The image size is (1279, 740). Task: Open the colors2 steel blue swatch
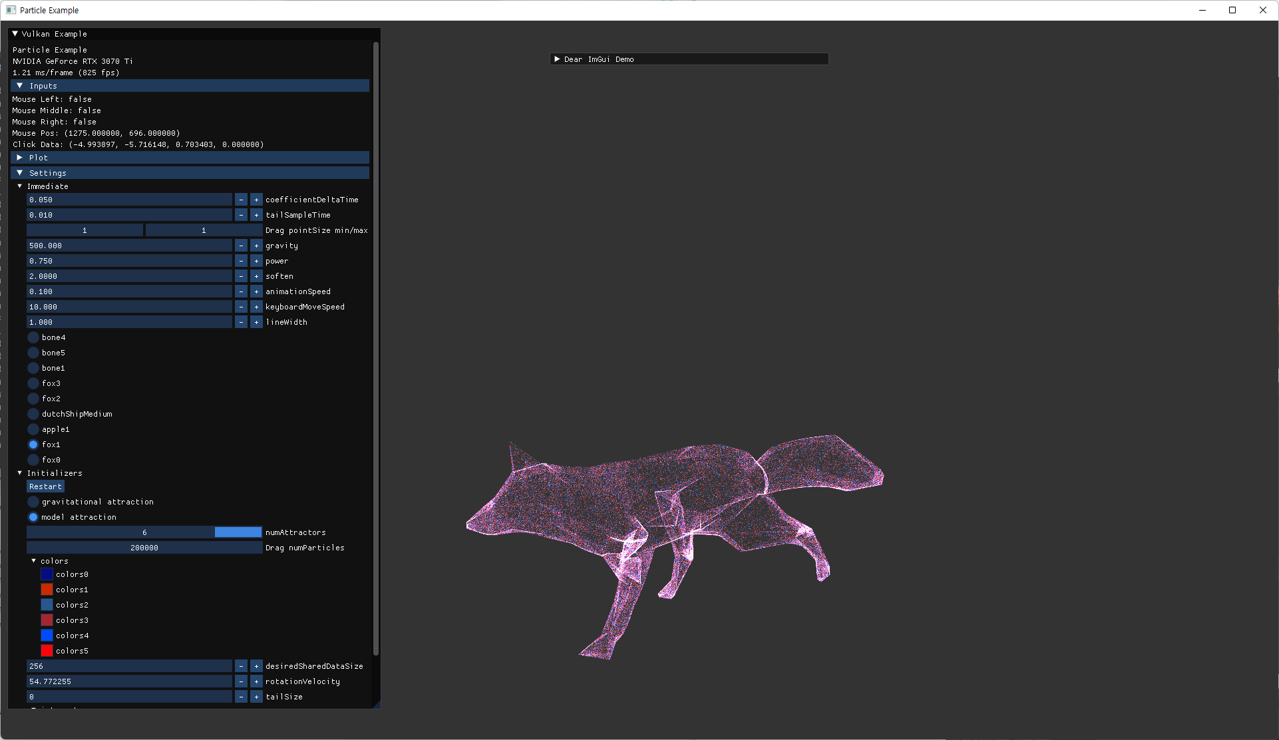(47, 605)
